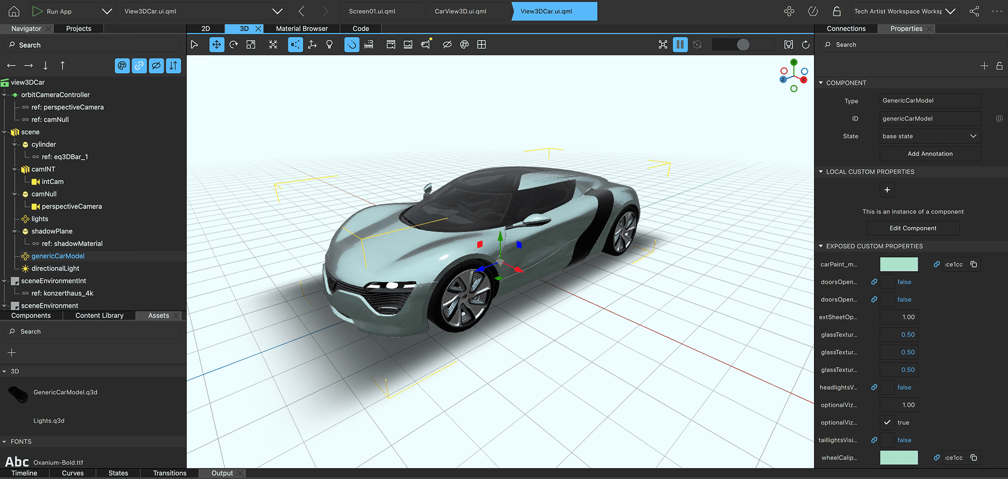The image size is (1008, 479).
Task: Click the snapping magnet icon
Action: 352,45
